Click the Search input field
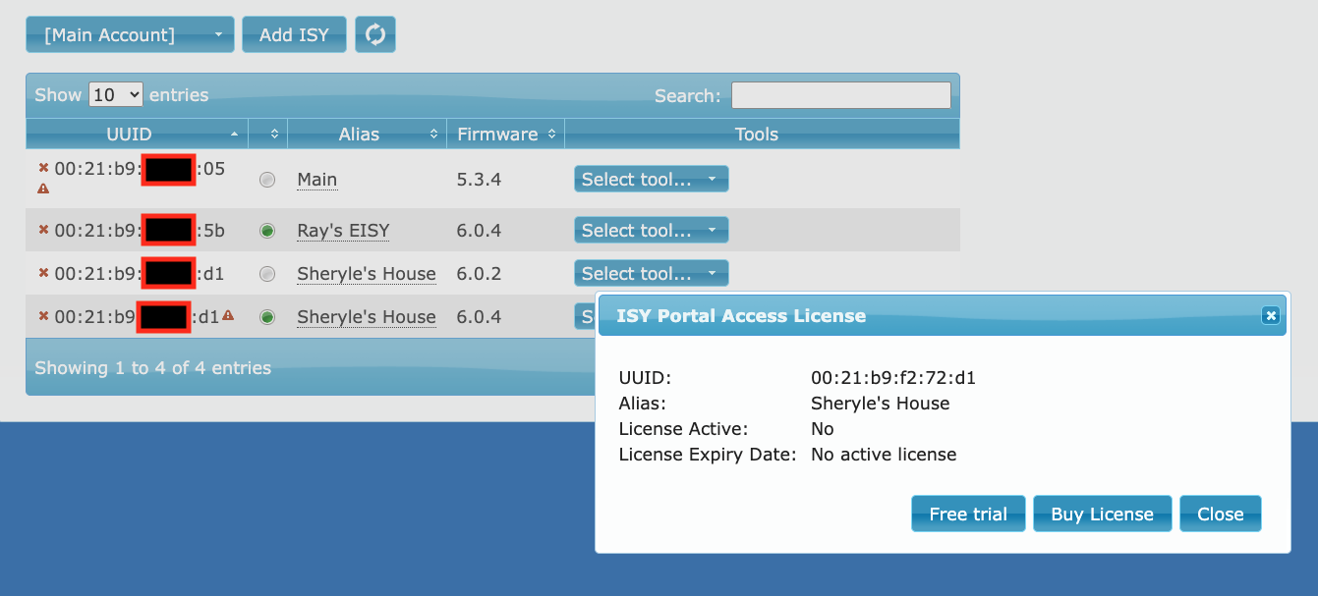 840,95
